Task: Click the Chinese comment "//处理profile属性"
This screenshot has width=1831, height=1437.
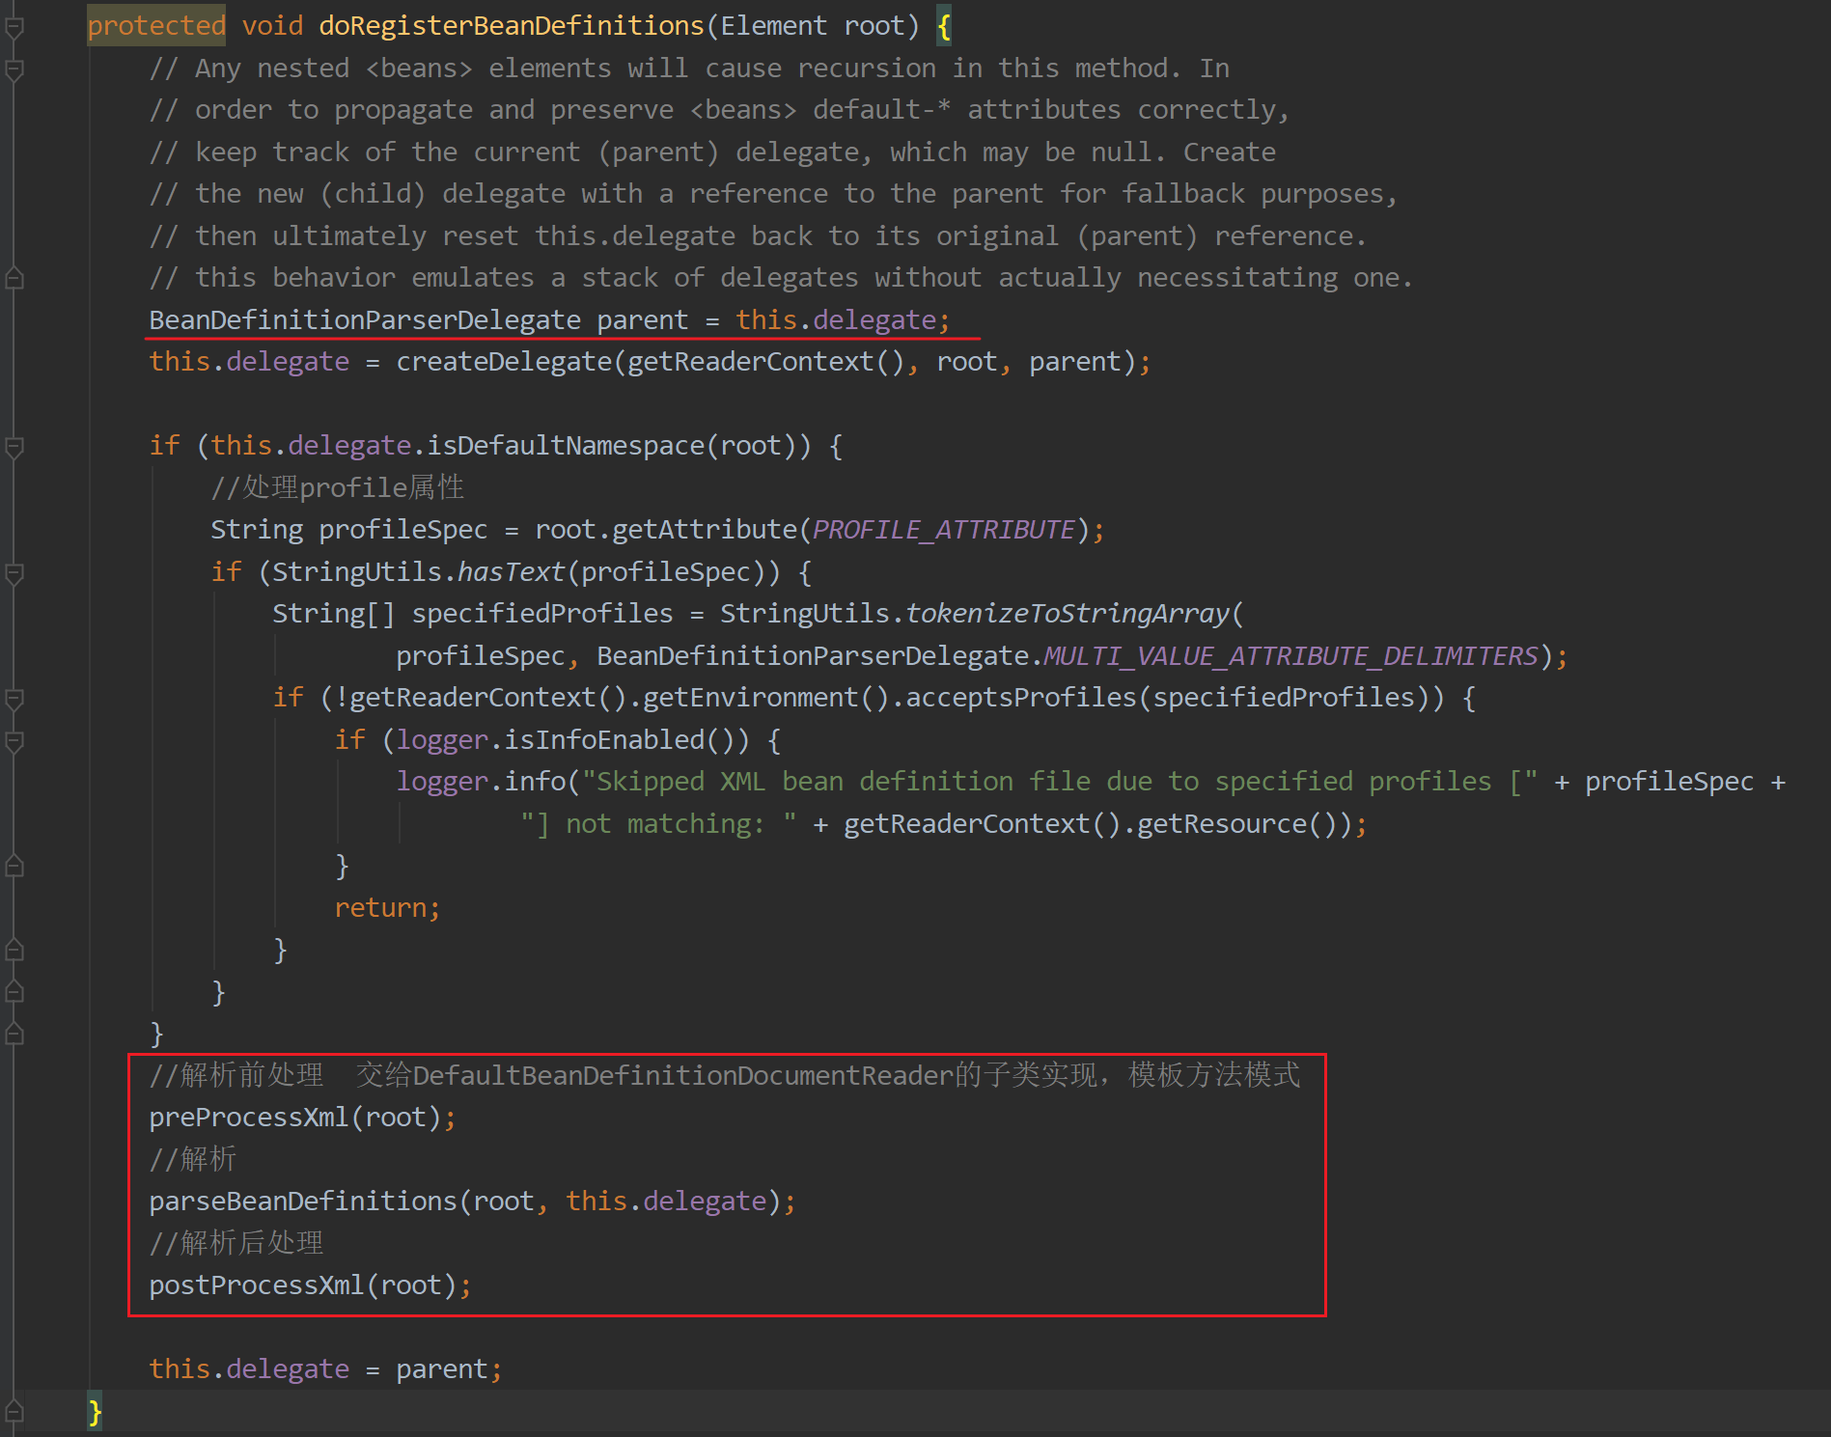Action: (x=337, y=487)
